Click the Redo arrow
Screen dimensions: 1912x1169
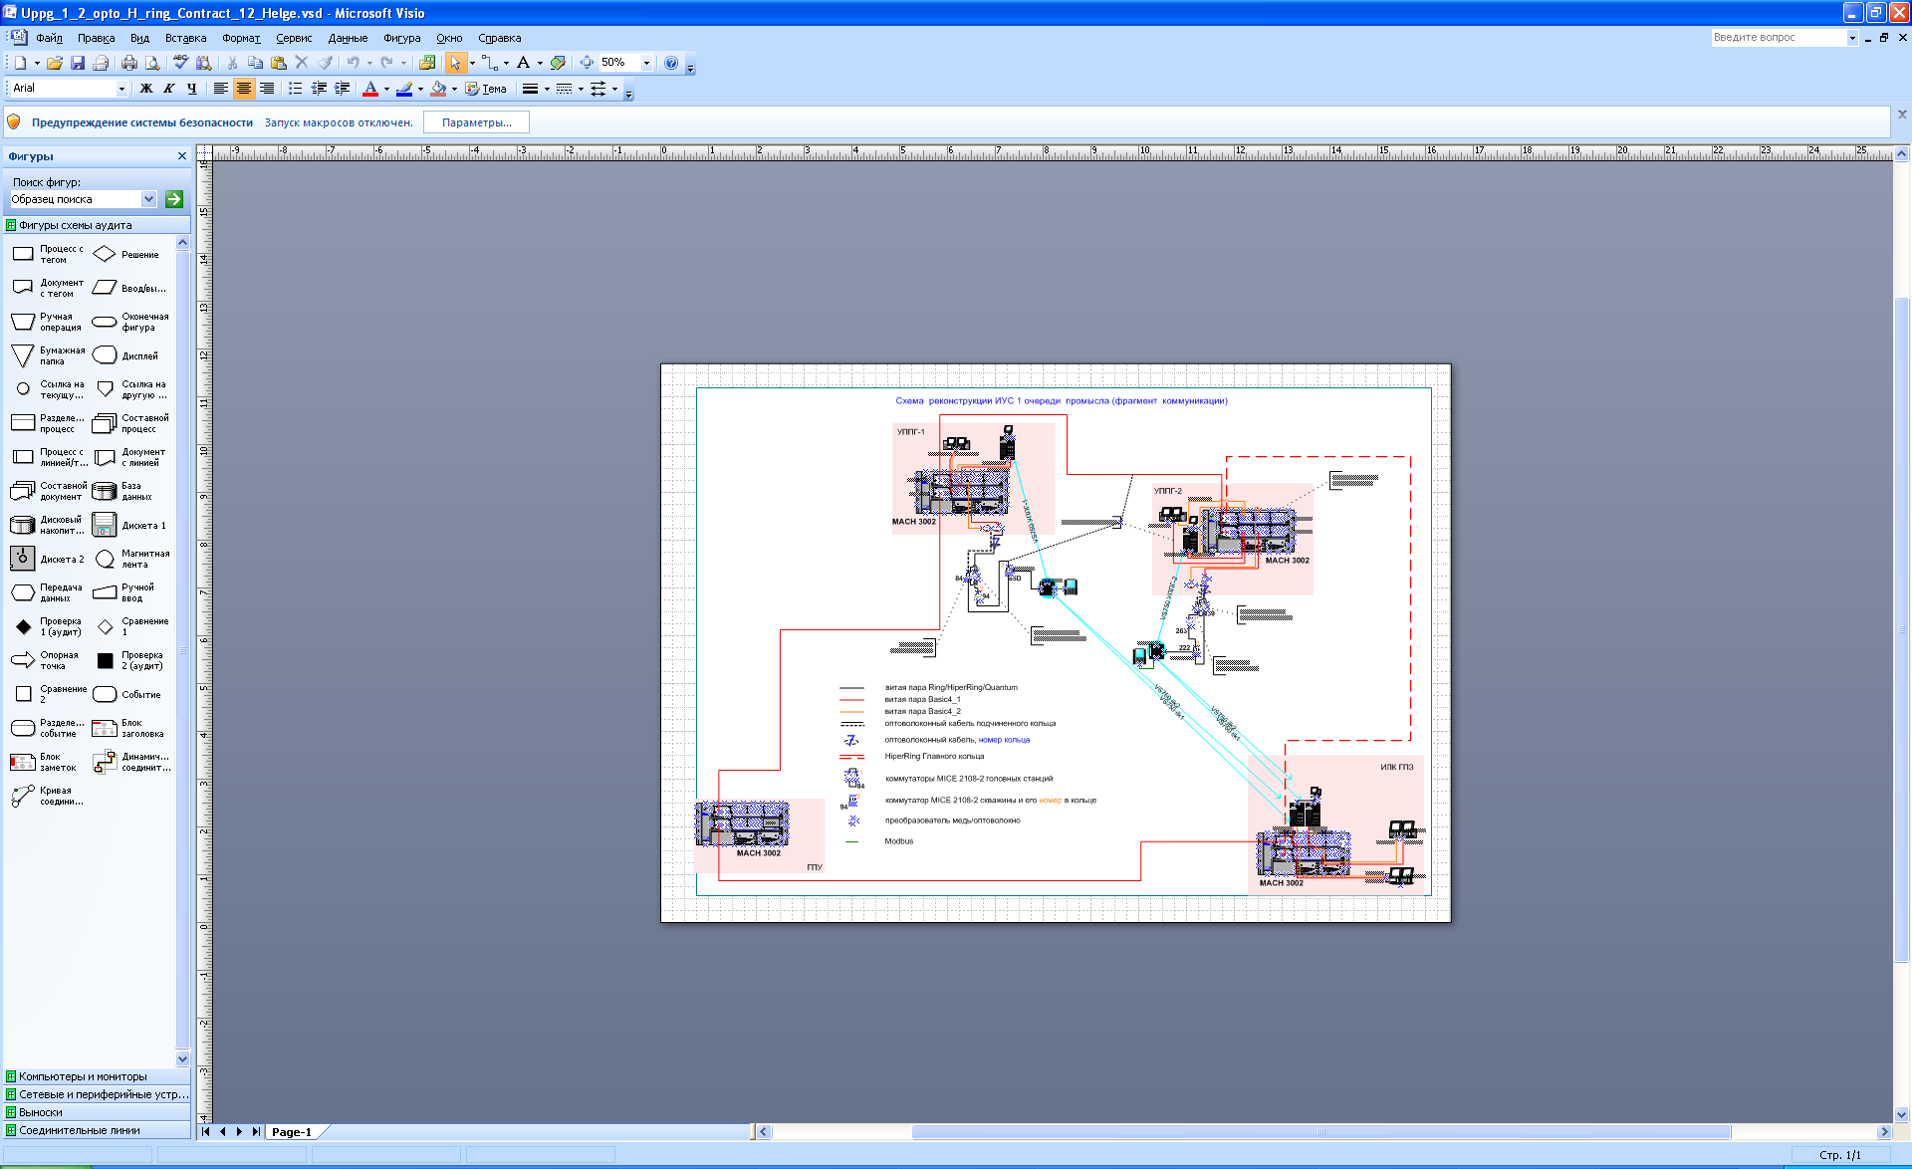click(x=386, y=63)
